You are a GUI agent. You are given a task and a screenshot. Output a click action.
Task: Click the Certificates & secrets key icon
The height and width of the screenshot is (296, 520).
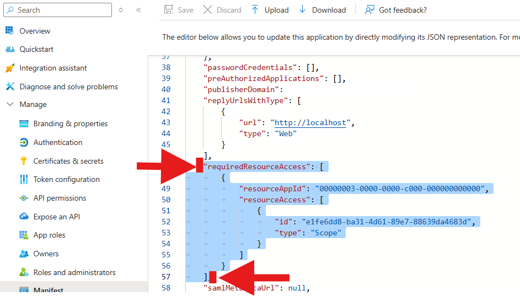click(x=24, y=161)
